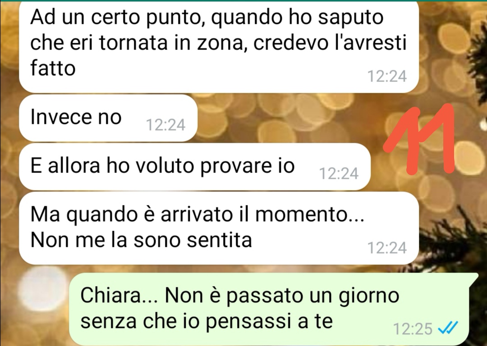This screenshot has height=346, width=487.
Task: Click the word 'fatto' in the first bubble
Action: 53,68
